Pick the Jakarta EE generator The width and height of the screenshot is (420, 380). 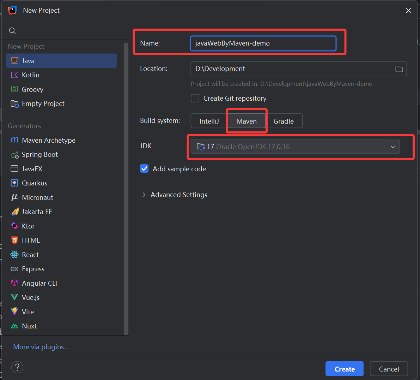tap(61, 212)
